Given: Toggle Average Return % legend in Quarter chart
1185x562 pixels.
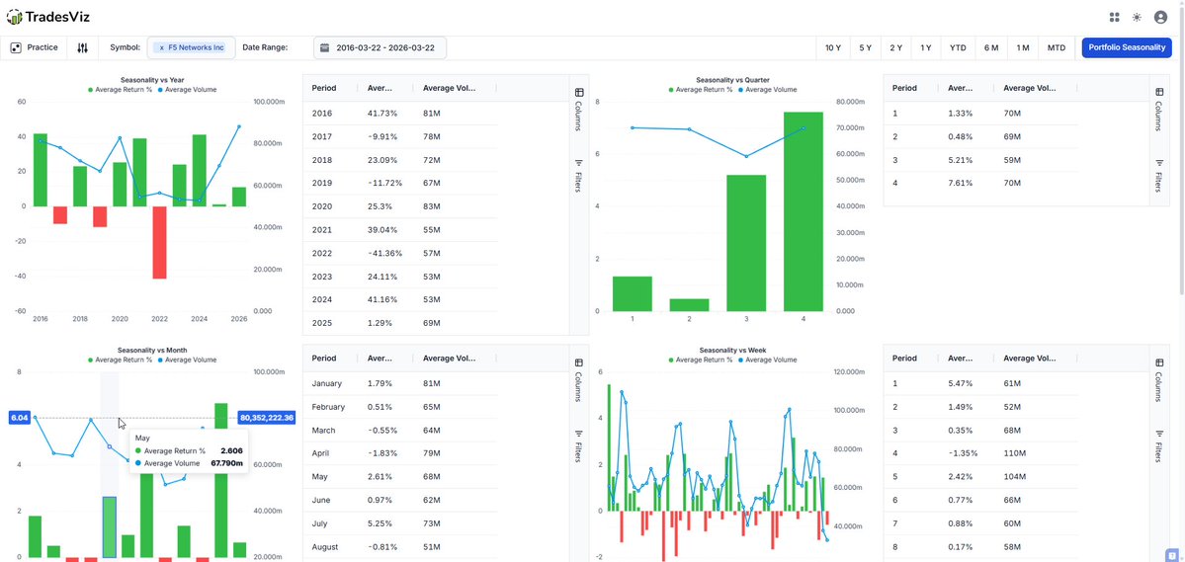Looking at the screenshot, I should (700, 89).
